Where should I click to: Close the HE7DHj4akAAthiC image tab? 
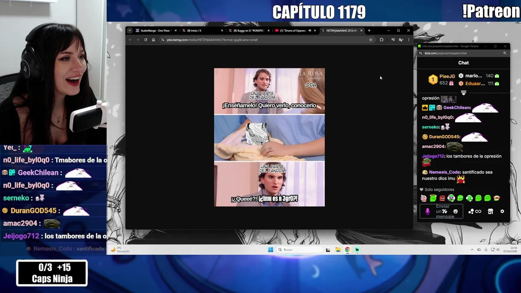click(361, 31)
